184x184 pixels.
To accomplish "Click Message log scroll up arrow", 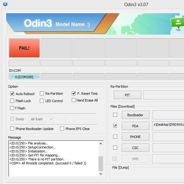I will click(101, 144).
